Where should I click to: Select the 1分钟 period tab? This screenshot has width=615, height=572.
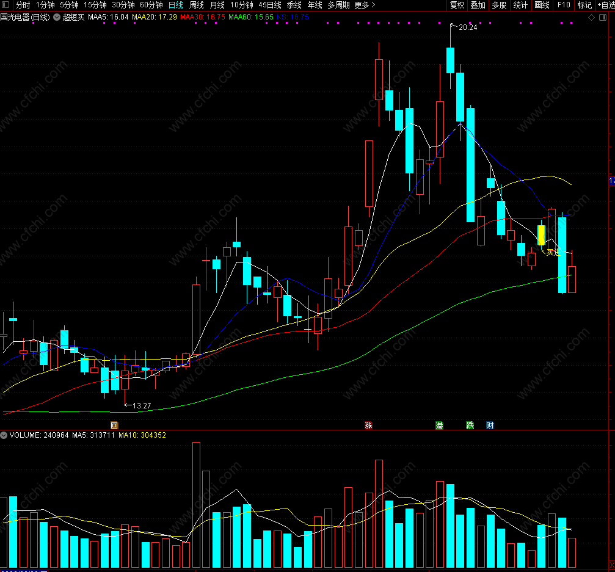45,5
